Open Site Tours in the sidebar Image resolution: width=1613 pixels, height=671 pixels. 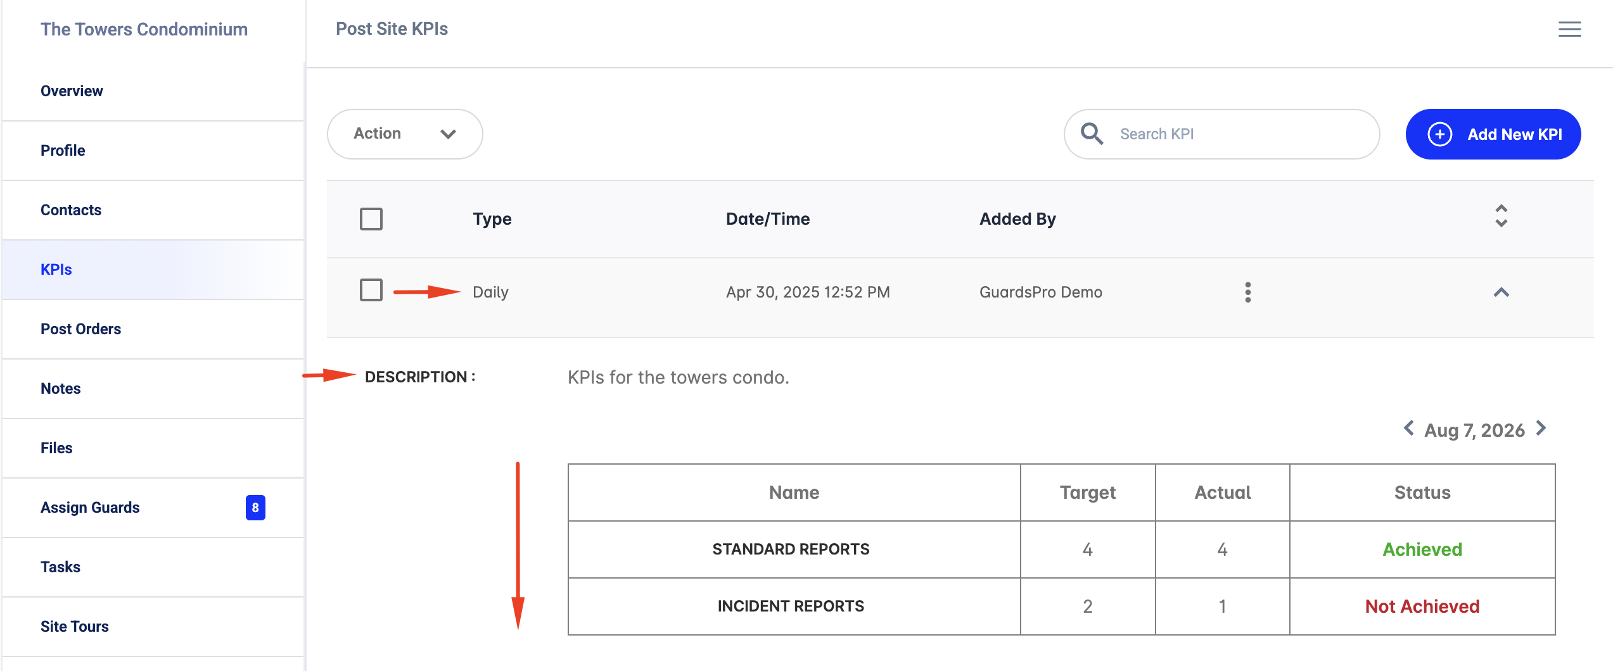pyautogui.click(x=153, y=627)
